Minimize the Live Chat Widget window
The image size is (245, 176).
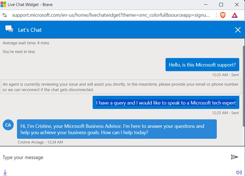click(x=206, y=5)
